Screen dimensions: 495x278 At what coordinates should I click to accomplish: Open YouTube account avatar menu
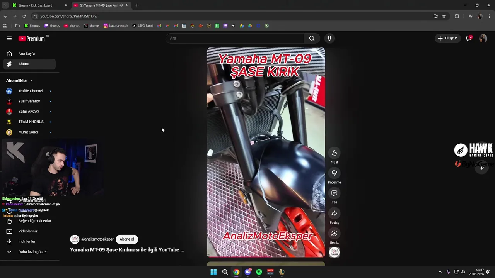pyautogui.click(x=483, y=38)
